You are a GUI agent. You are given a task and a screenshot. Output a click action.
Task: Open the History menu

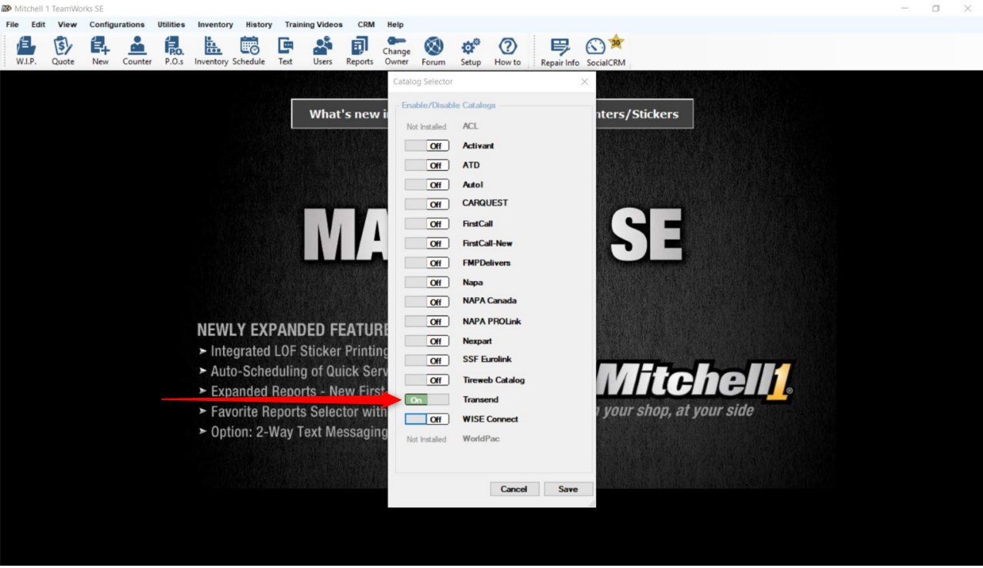pyautogui.click(x=259, y=25)
